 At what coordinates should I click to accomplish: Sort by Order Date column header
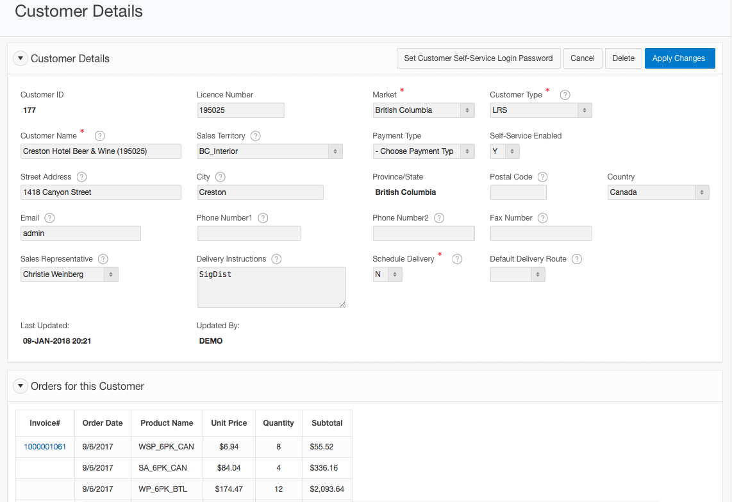point(103,423)
